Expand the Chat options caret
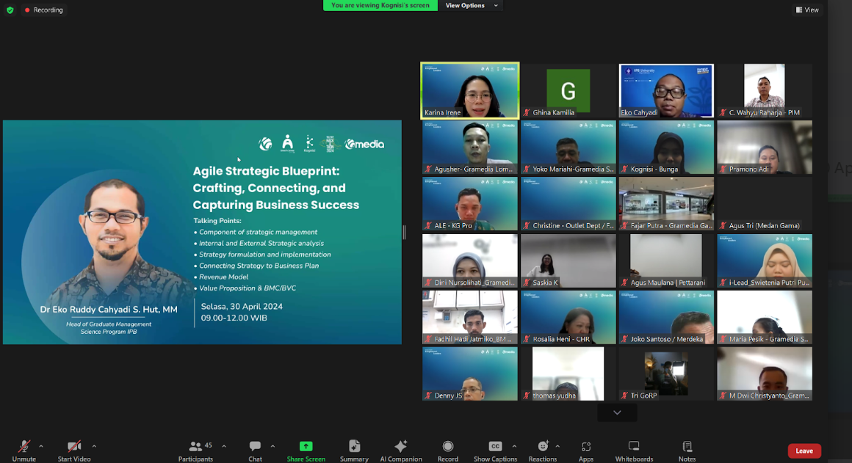The height and width of the screenshot is (463, 852). pos(272,446)
